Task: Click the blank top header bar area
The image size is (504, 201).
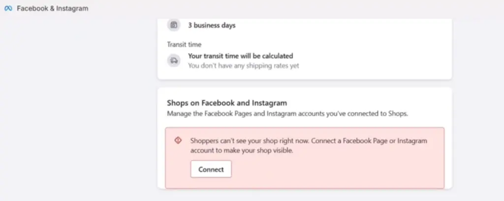Action: [295, 8]
